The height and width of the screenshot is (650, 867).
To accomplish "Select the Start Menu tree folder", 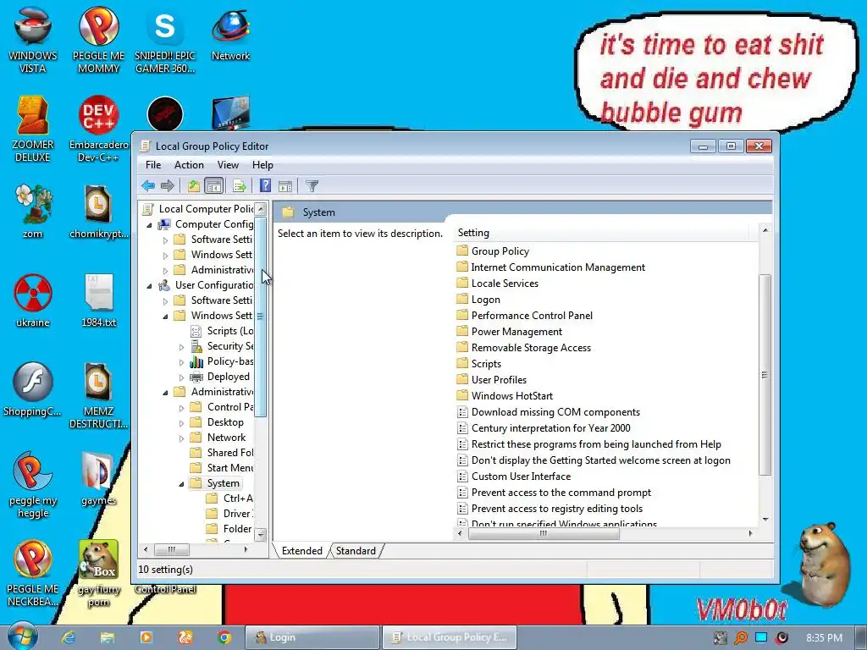I will (x=222, y=467).
